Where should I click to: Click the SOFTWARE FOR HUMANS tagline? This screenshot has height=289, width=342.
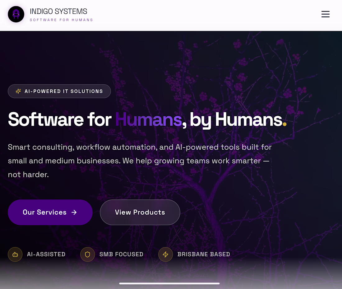61,20
